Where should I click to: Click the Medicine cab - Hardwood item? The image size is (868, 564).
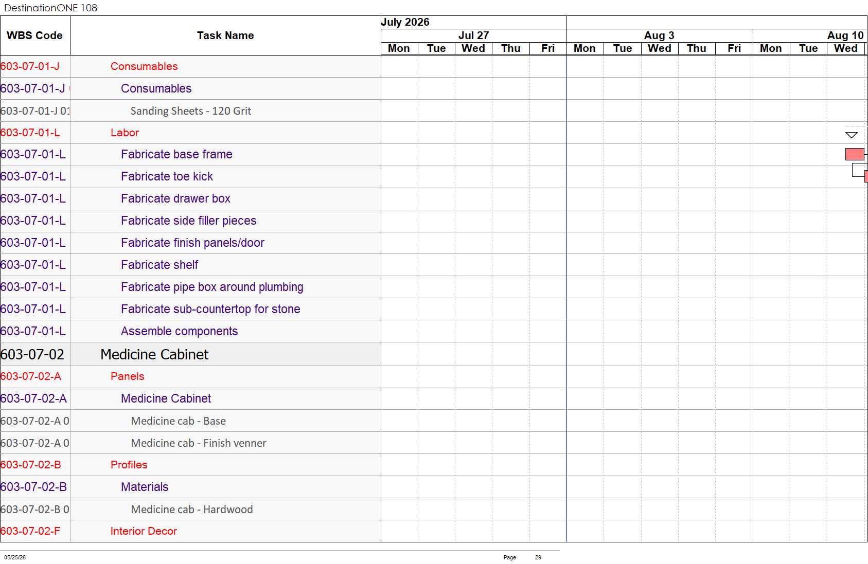tap(192, 510)
